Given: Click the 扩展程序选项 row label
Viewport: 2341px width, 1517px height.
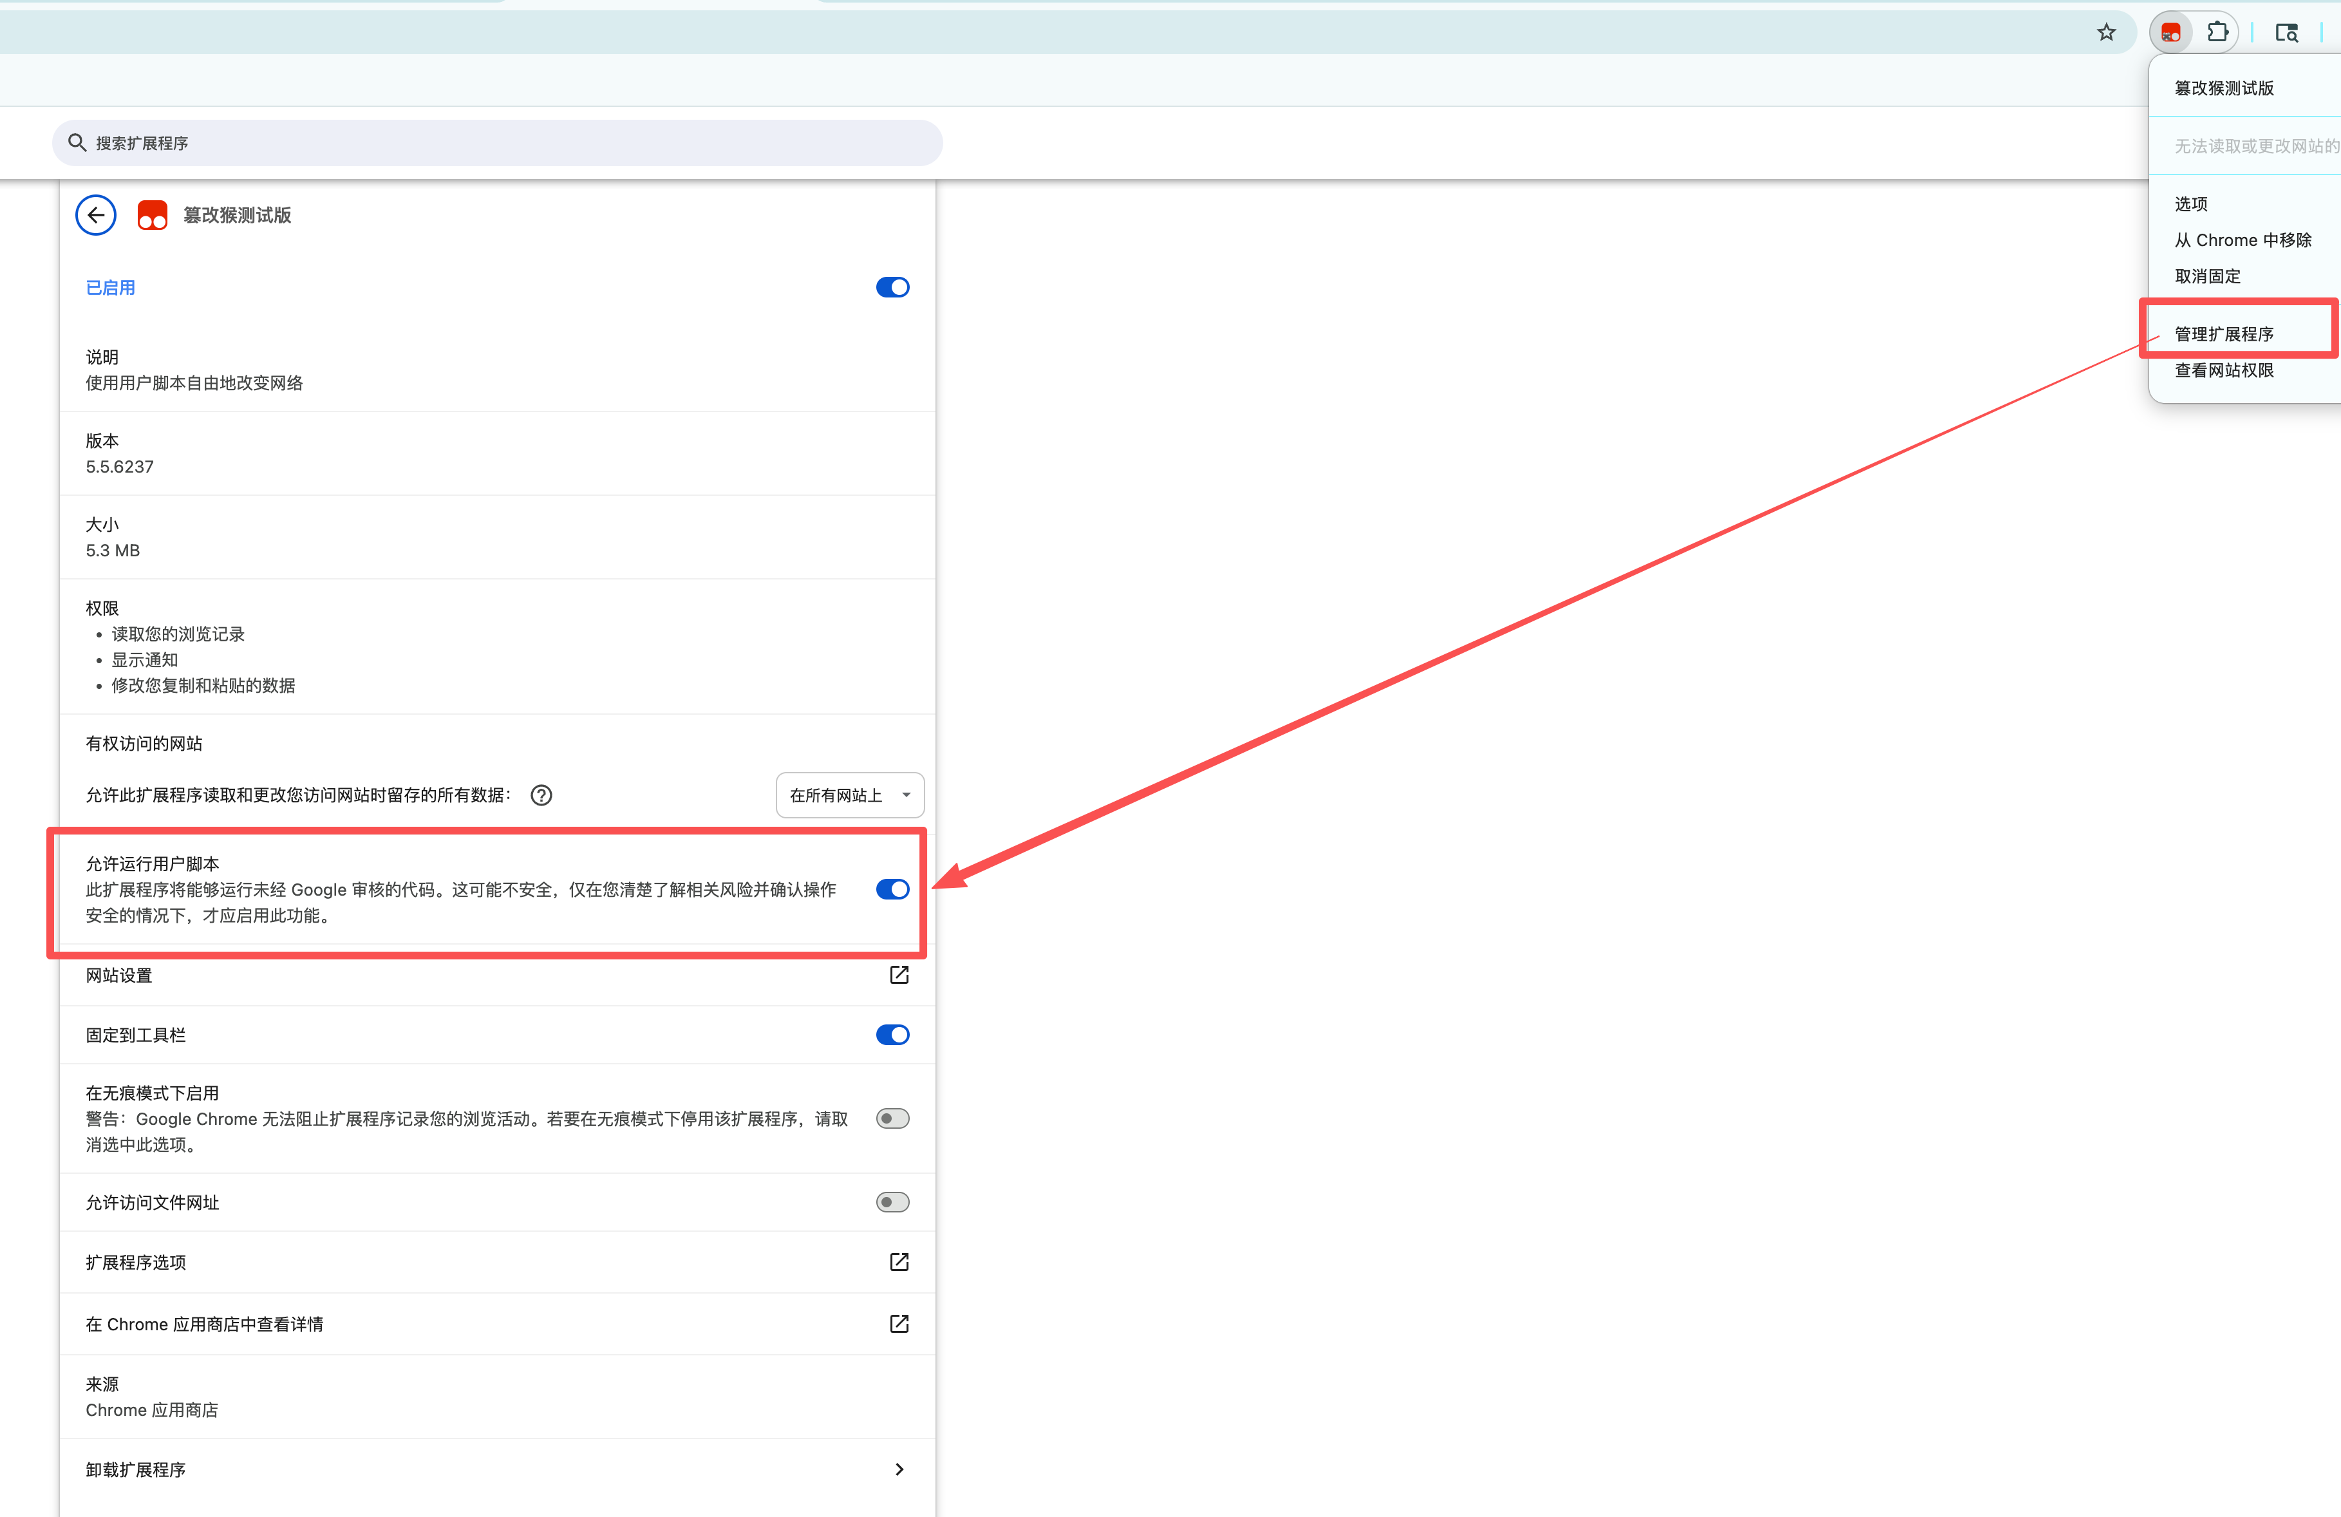Looking at the screenshot, I should coord(136,1263).
